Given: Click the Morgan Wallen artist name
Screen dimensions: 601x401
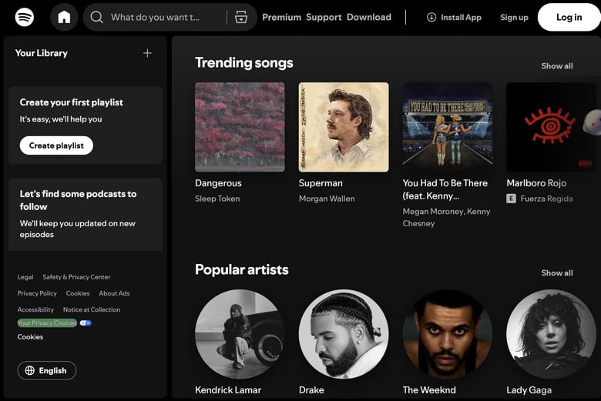Looking at the screenshot, I should click(x=327, y=199).
